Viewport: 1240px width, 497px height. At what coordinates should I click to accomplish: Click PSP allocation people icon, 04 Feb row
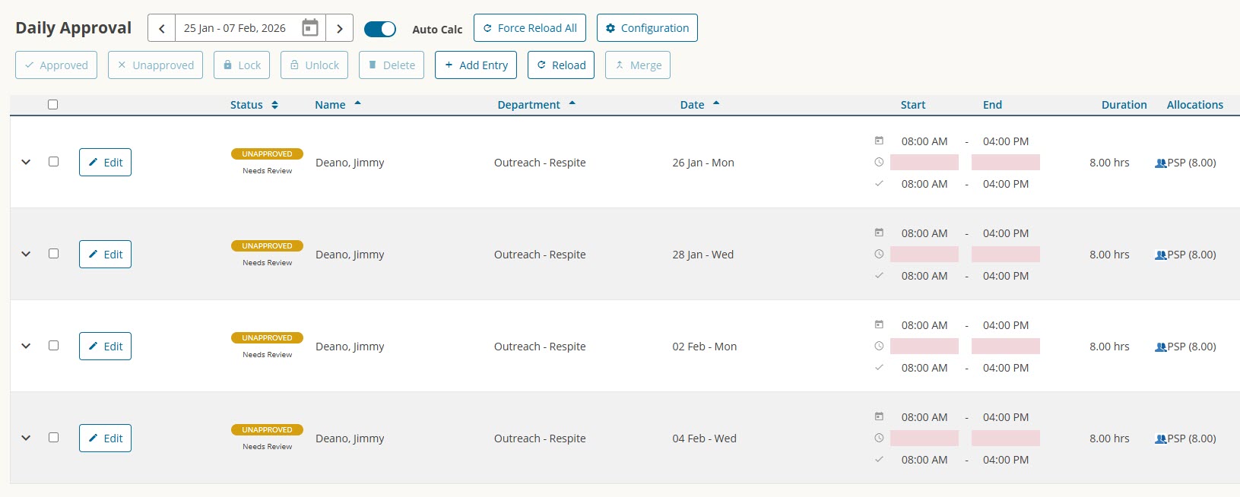coord(1160,438)
